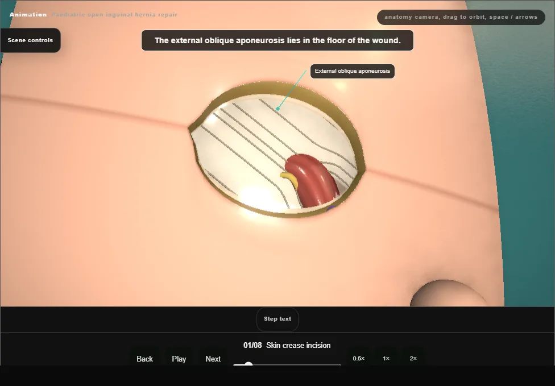The height and width of the screenshot is (386, 555).
Task: Click the timeline progress slider handle
Action: point(248,364)
